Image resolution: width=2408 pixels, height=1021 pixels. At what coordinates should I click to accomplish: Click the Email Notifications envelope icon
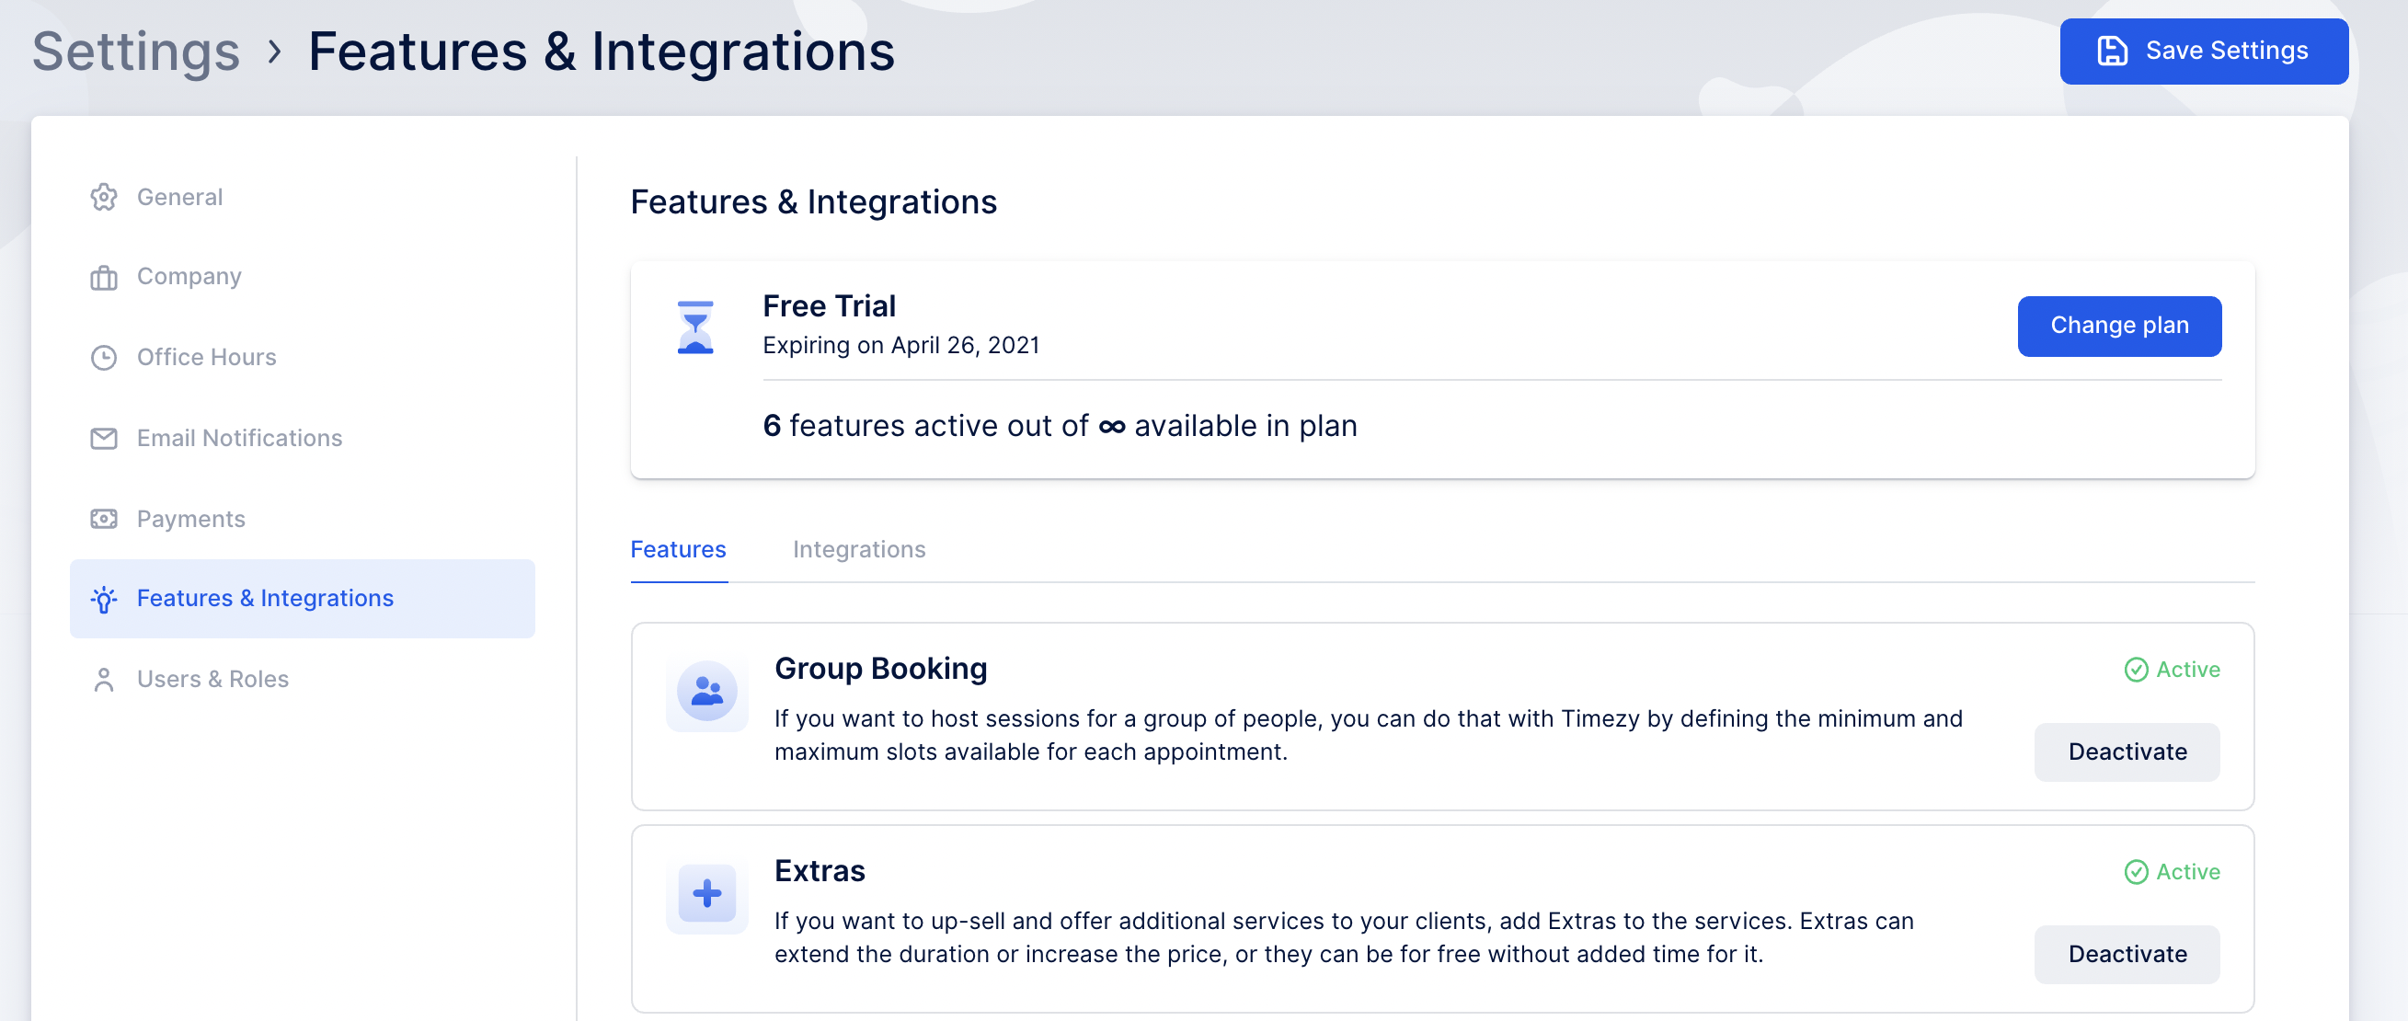tap(104, 439)
